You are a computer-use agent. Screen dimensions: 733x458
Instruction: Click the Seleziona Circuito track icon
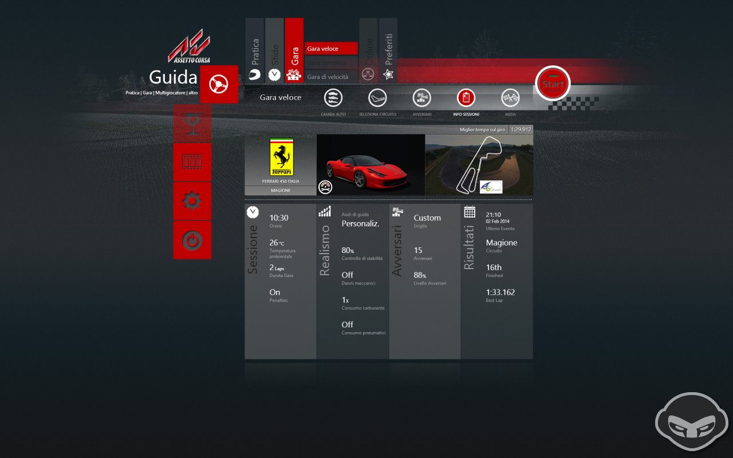(x=377, y=98)
